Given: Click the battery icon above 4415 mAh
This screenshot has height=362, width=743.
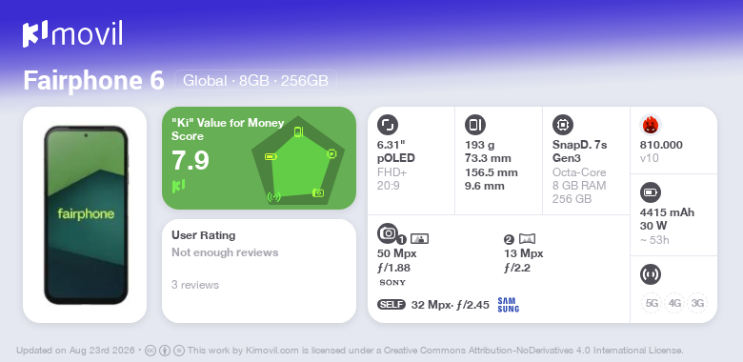Looking at the screenshot, I should point(650,192).
